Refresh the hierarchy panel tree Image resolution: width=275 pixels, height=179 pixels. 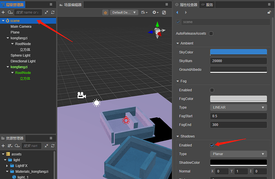(53, 12)
